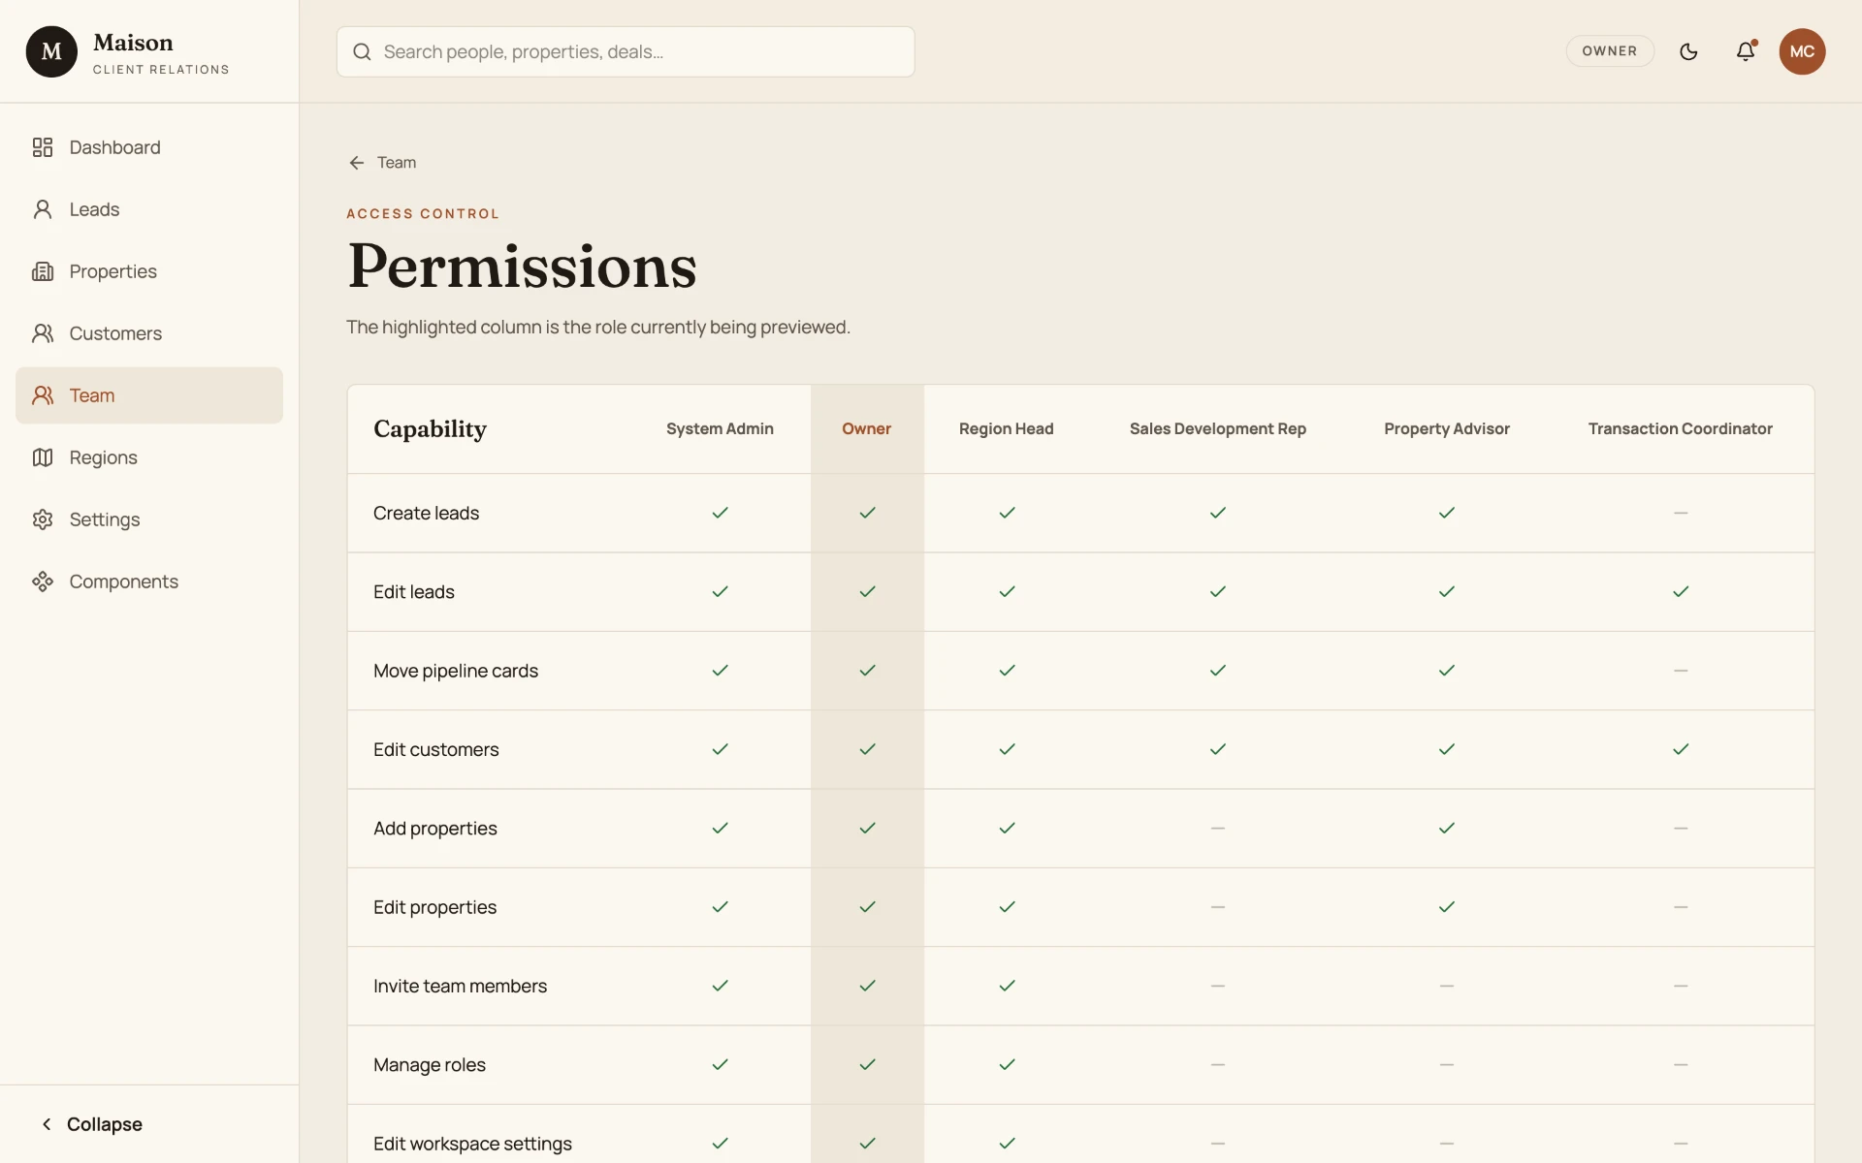Click Edit properties row label
This screenshot has height=1163, width=1862.
tap(435, 907)
